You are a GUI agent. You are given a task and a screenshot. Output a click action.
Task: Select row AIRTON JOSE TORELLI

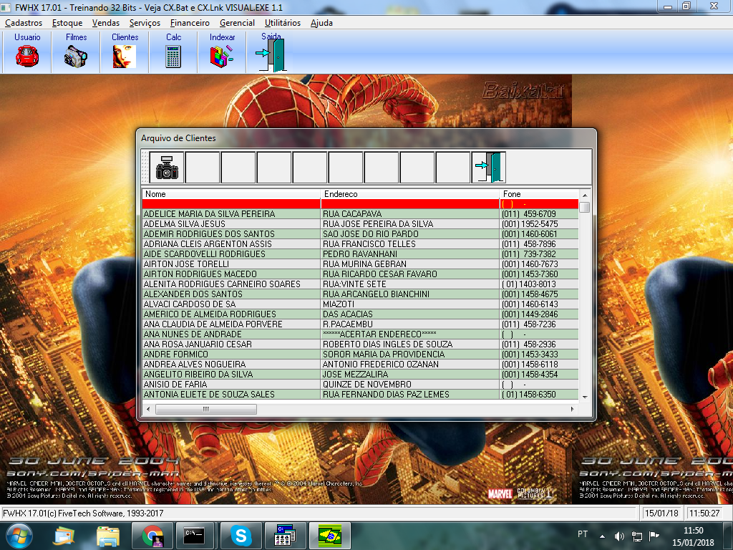coord(360,264)
